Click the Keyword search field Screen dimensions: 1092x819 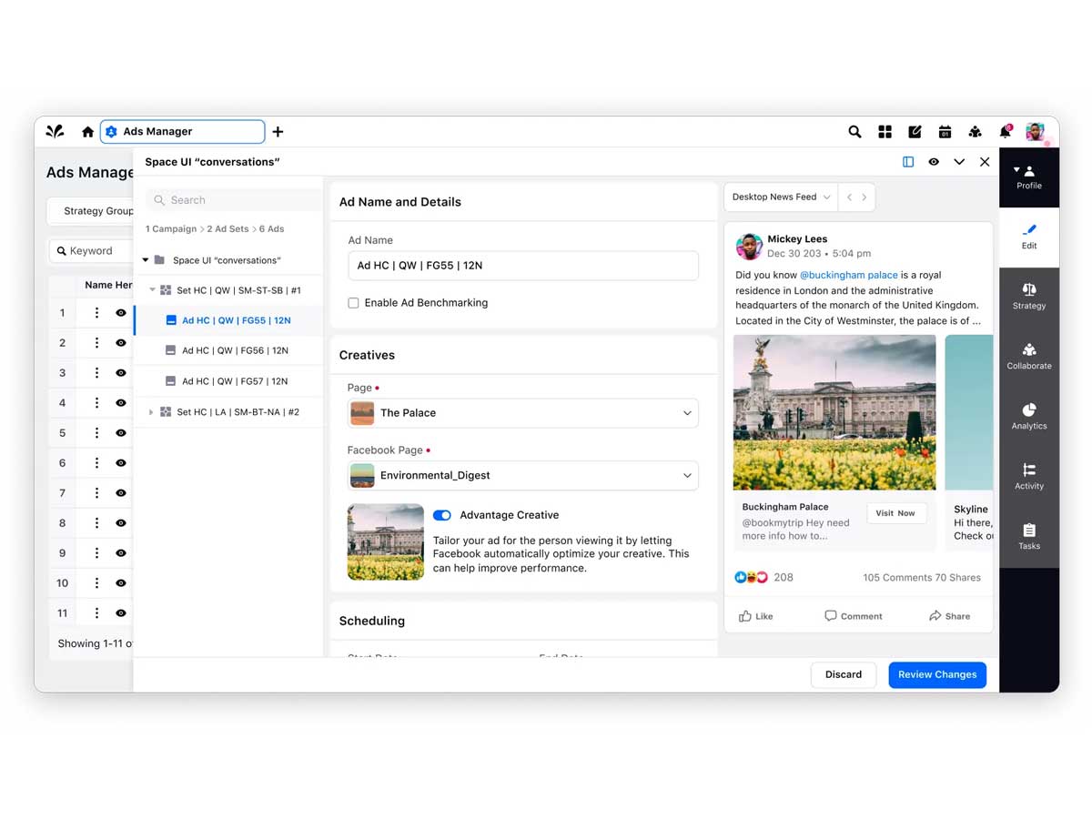(x=91, y=251)
